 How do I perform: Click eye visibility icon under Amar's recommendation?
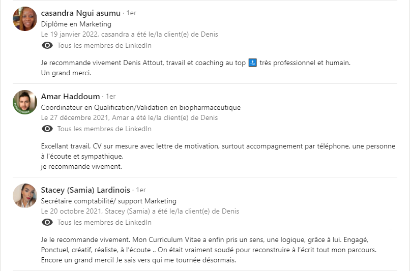tap(47, 129)
